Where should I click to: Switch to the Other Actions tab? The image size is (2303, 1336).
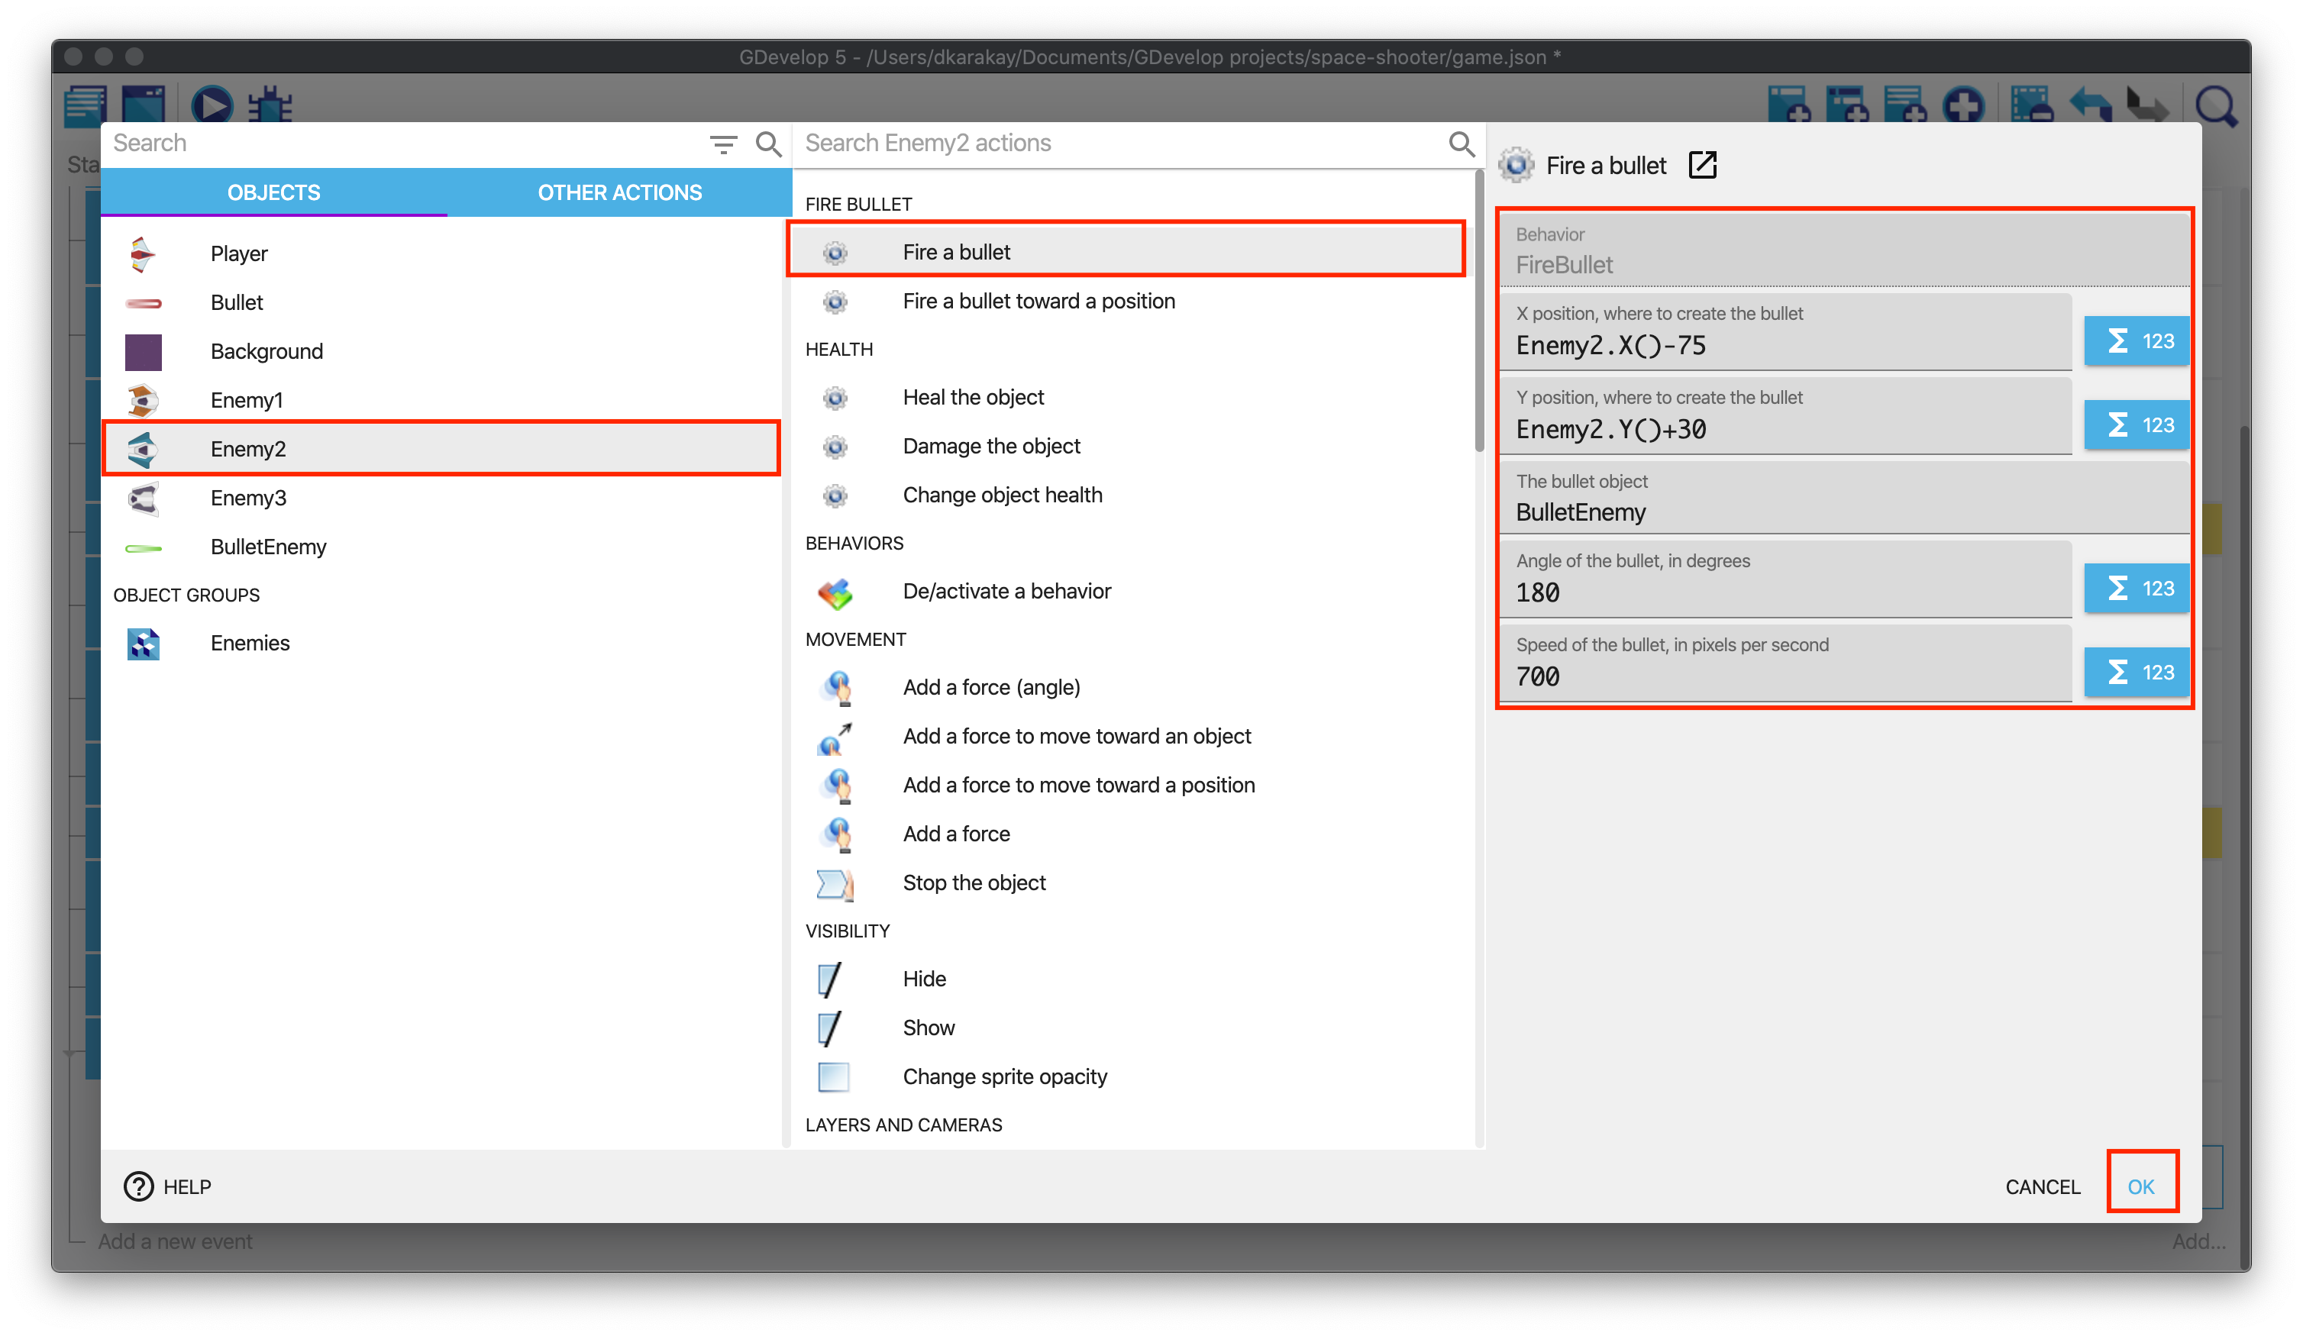619,193
